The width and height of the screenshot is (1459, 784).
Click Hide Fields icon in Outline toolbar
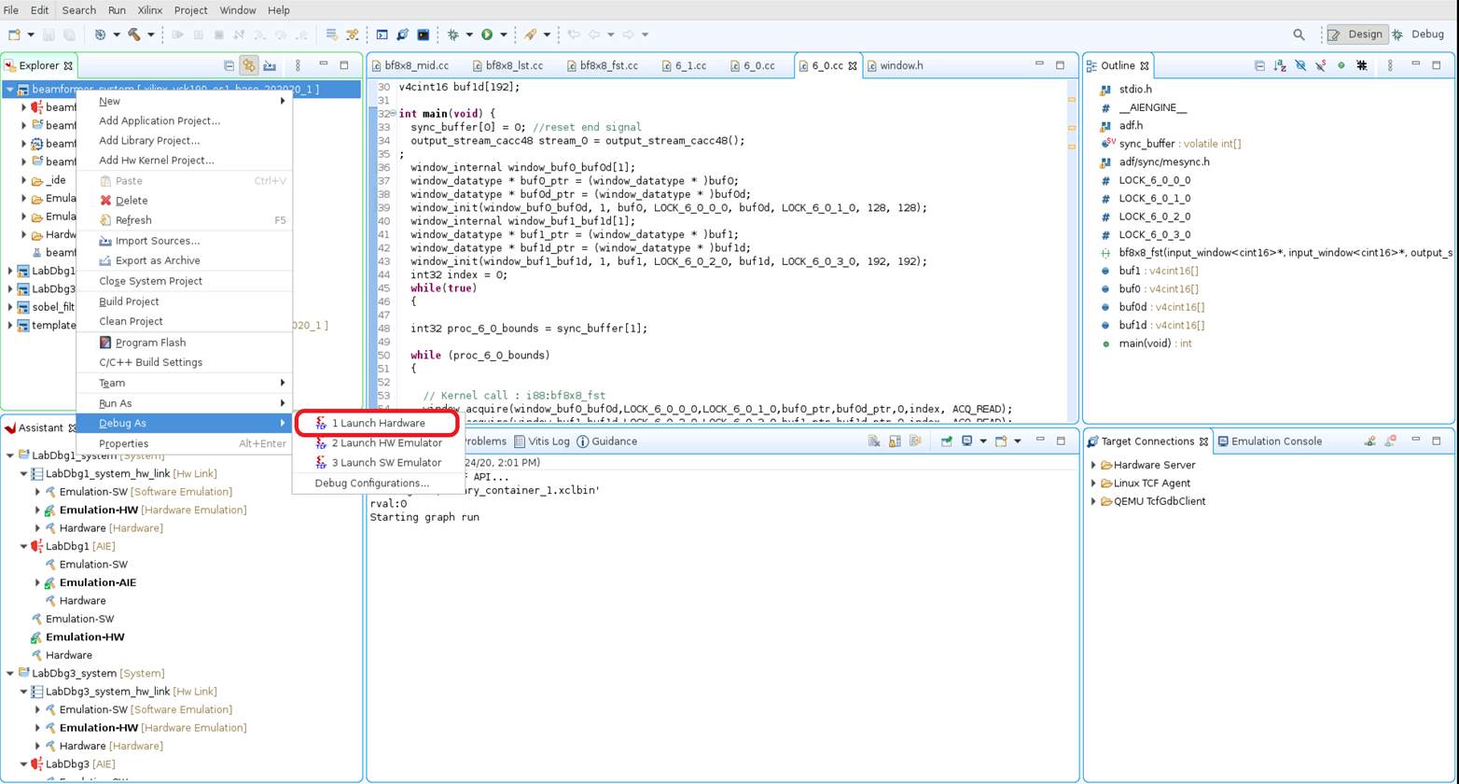[x=1300, y=66]
